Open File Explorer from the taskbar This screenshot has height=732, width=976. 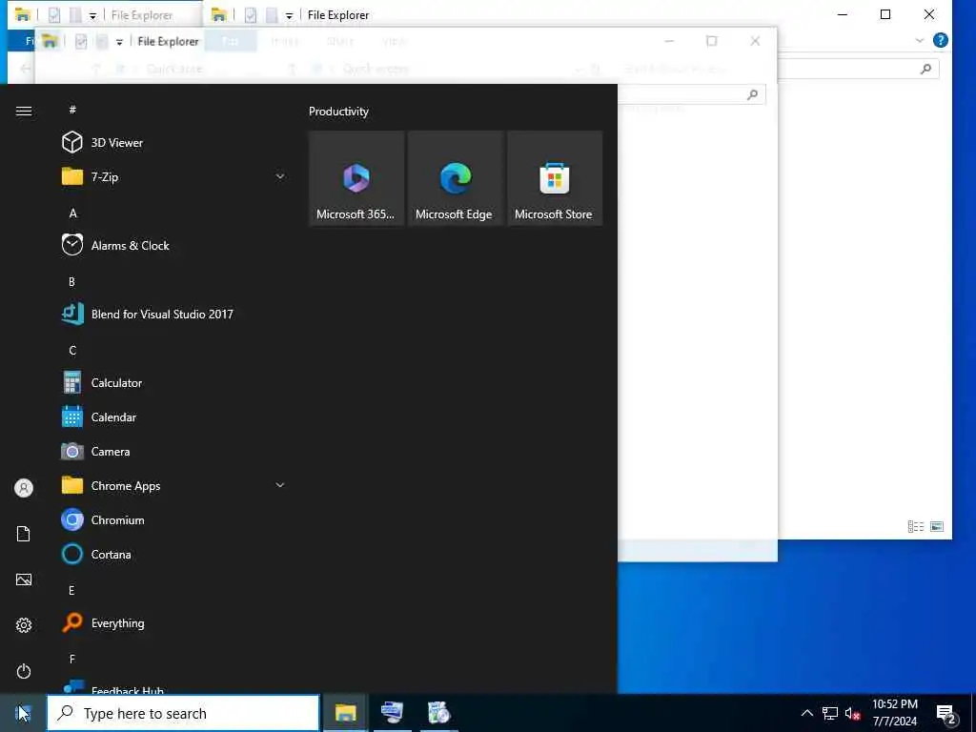pos(345,713)
